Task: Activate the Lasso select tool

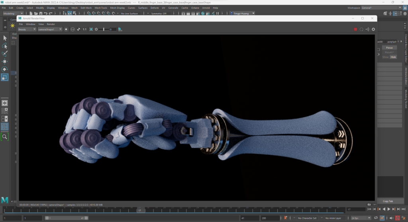Action: coord(5,46)
